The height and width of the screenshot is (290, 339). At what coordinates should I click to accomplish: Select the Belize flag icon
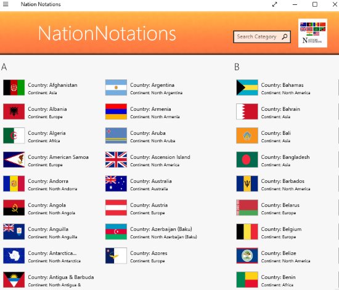(247, 256)
